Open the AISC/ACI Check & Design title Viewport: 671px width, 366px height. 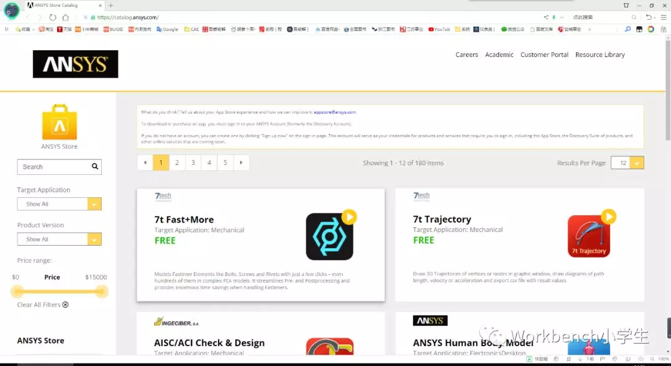pyautogui.click(x=209, y=343)
